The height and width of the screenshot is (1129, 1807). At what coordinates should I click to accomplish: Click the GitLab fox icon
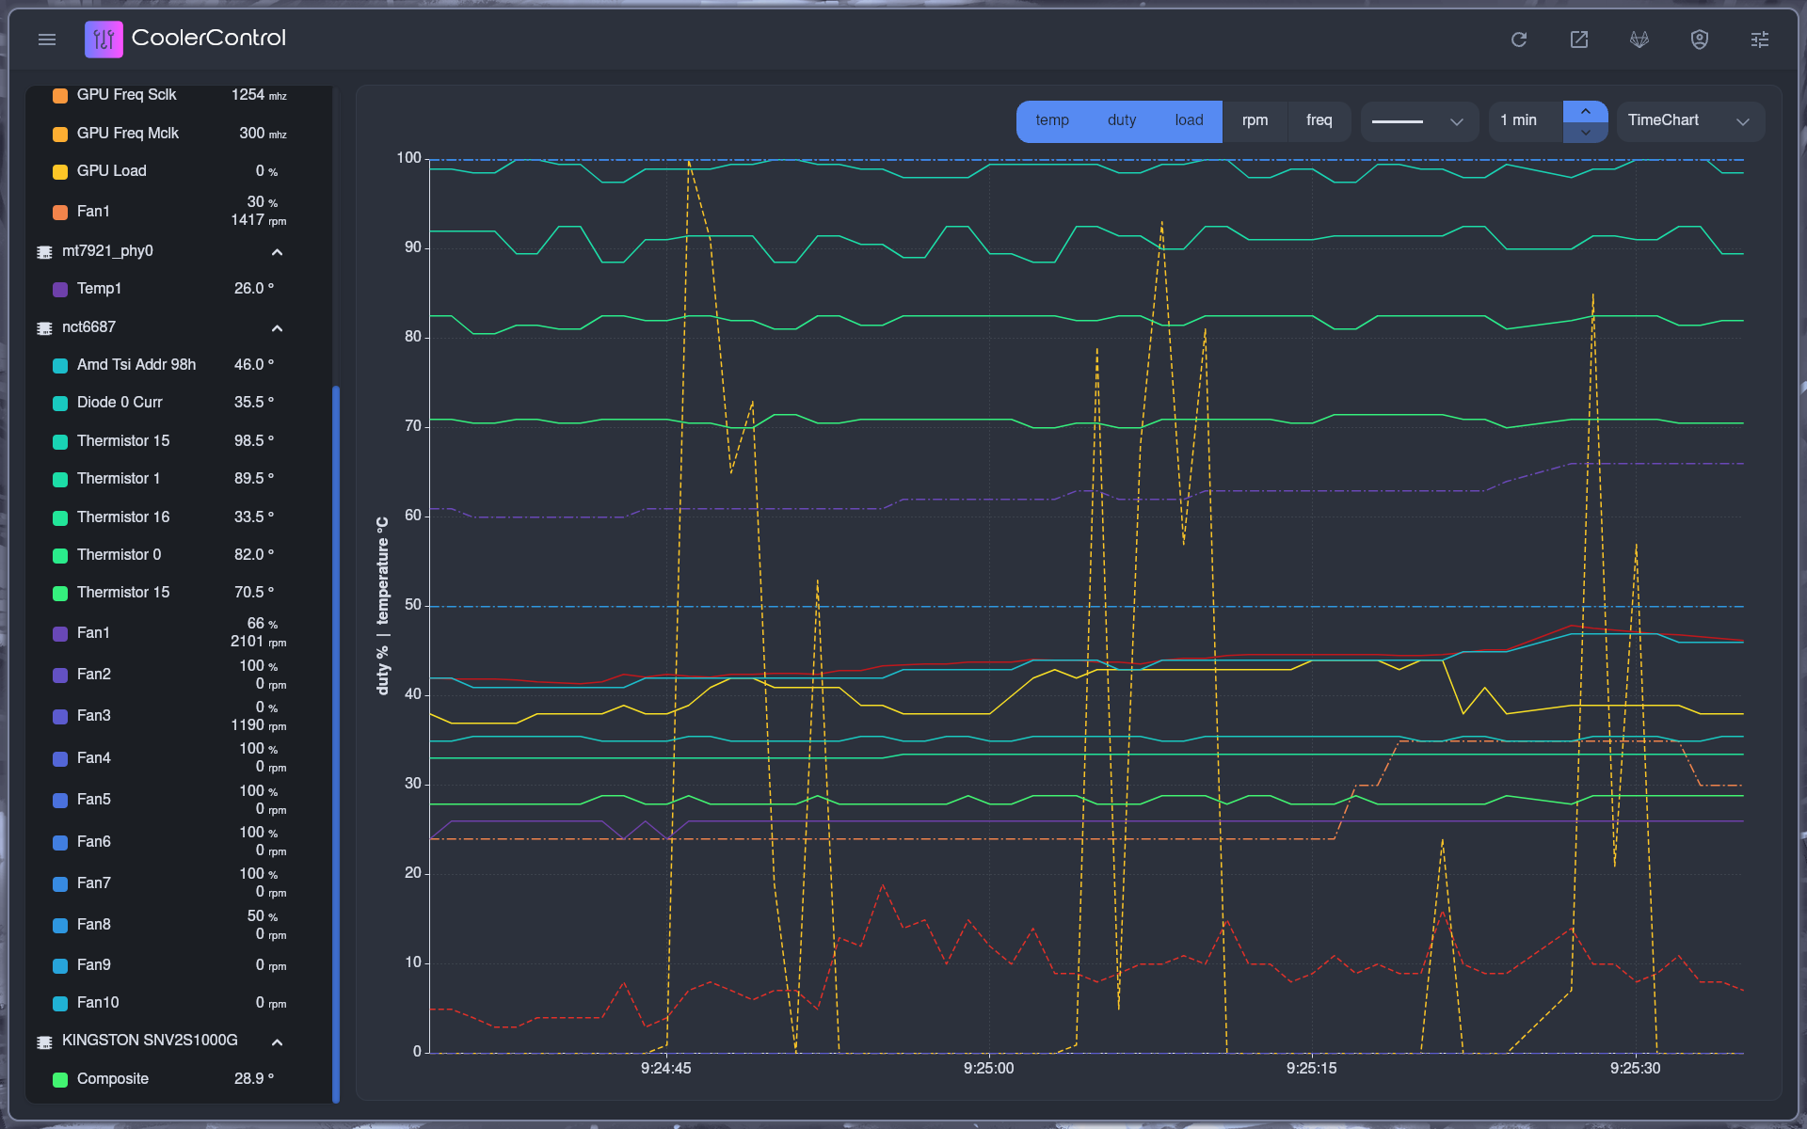click(1639, 40)
